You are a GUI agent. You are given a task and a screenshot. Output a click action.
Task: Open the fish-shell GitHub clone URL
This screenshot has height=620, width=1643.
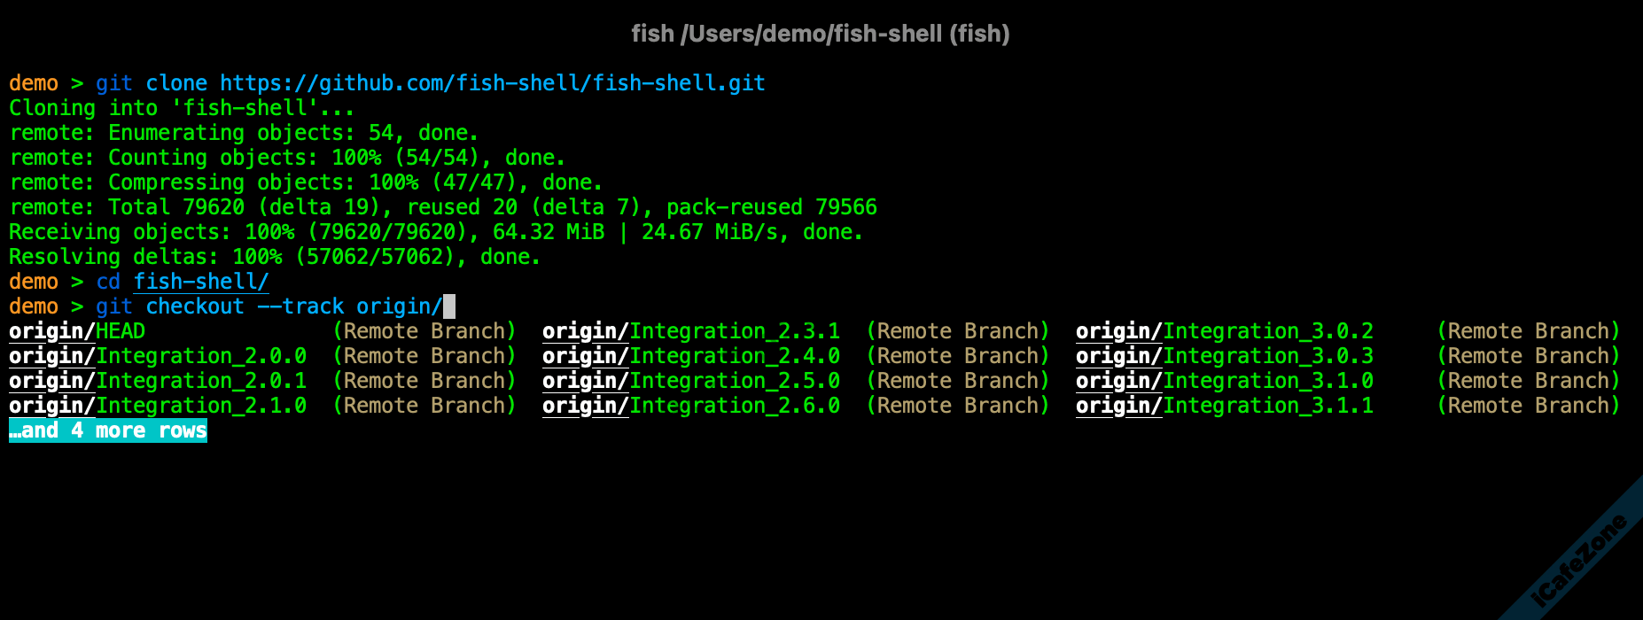tap(493, 83)
